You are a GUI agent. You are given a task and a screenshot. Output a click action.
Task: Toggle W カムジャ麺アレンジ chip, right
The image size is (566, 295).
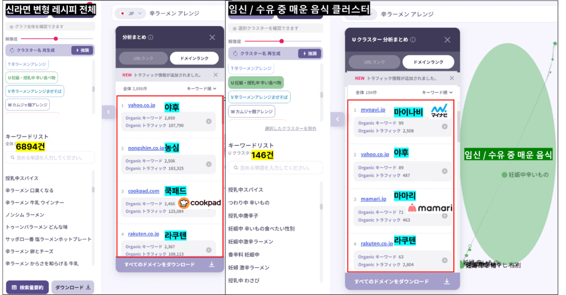(252, 112)
